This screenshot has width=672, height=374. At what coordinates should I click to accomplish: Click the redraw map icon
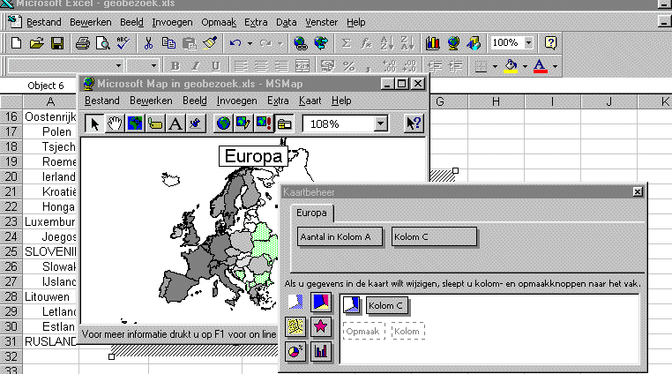click(x=243, y=123)
